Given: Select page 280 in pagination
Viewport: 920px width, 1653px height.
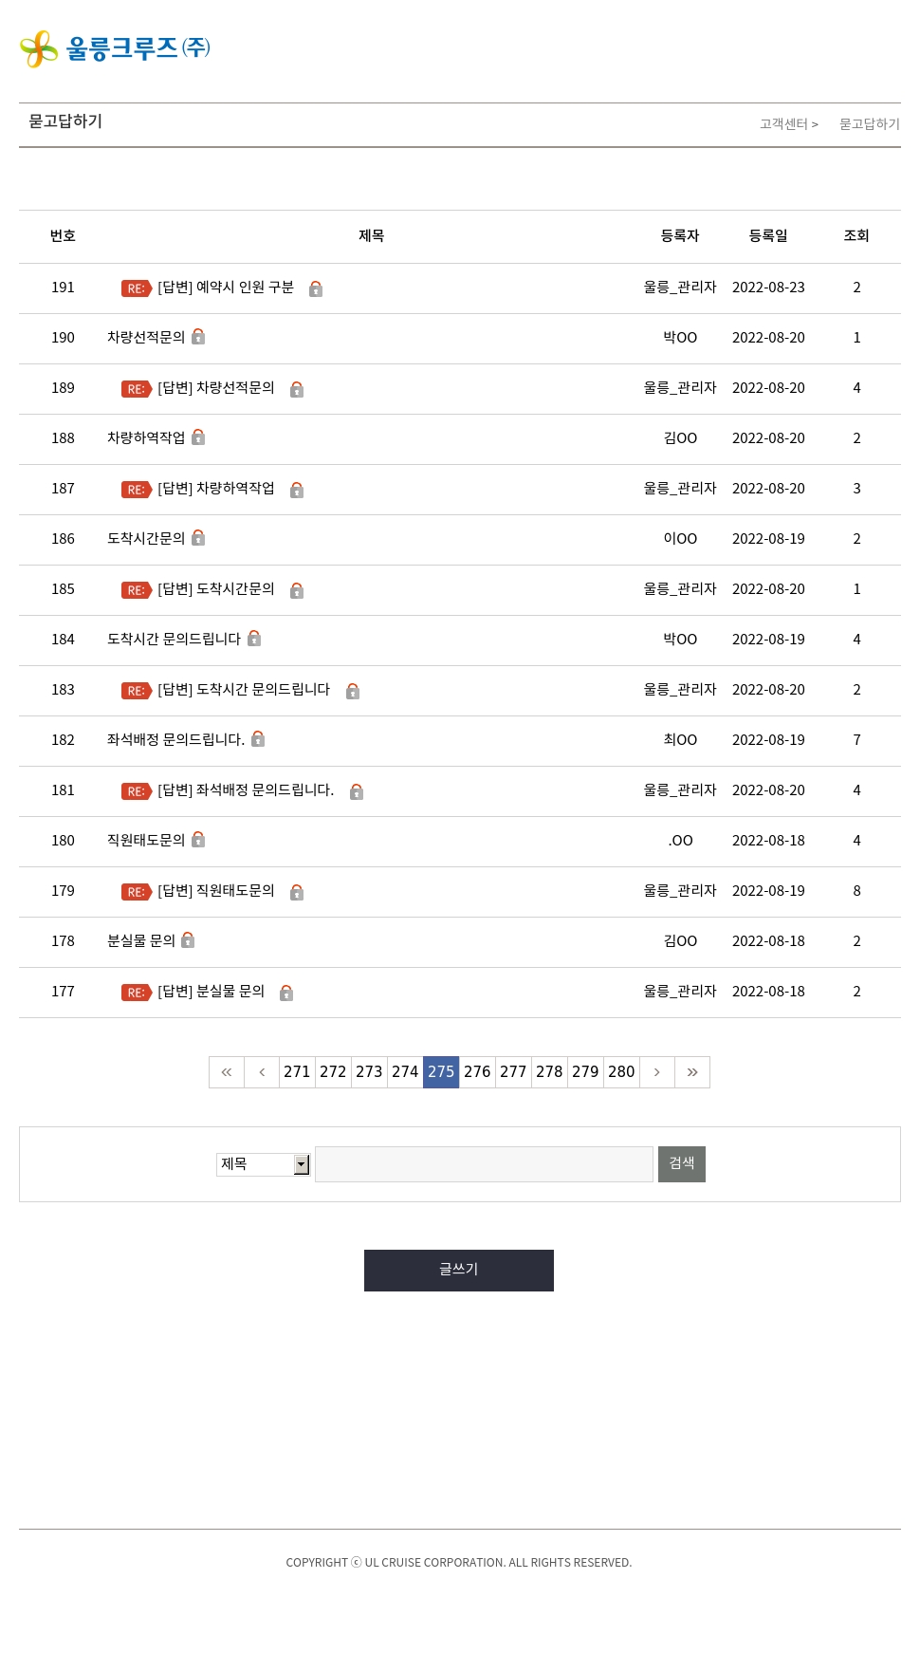Looking at the screenshot, I should (621, 1072).
